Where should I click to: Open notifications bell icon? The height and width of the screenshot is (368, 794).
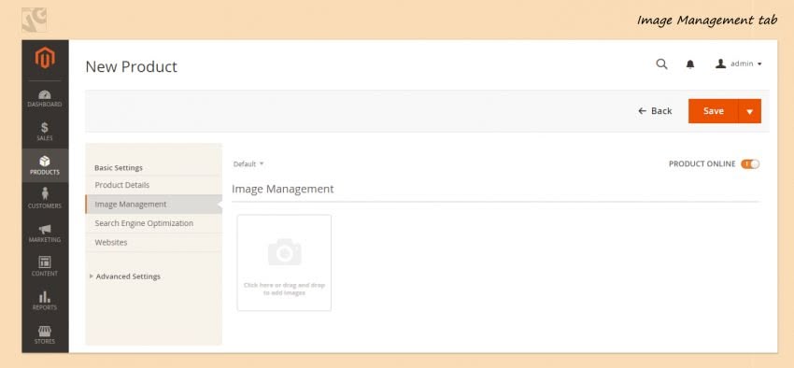[x=690, y=64]
